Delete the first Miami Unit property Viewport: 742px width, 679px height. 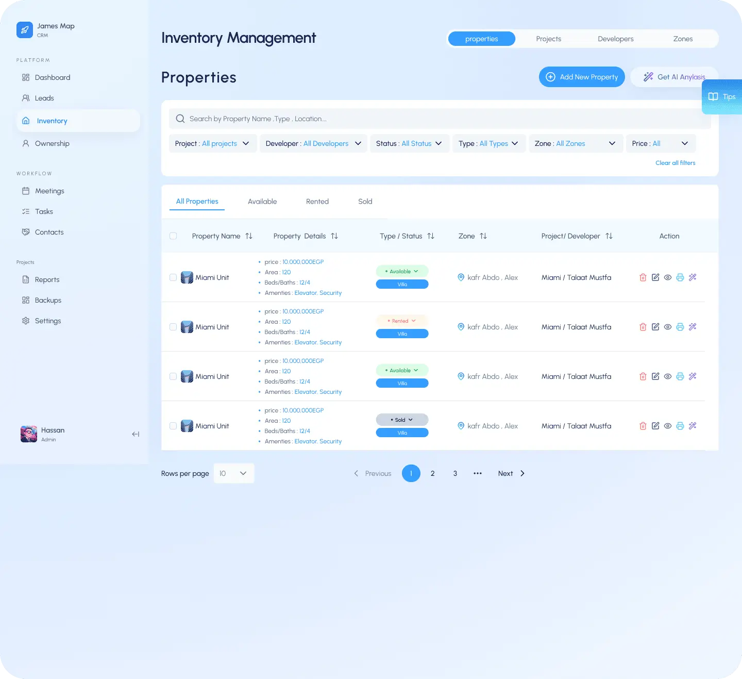(x=643, y=277)
